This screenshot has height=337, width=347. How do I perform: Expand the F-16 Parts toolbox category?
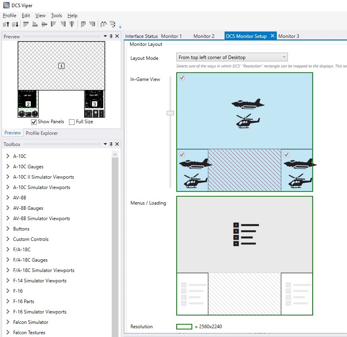pyautogui.click(x=8, y=301)
